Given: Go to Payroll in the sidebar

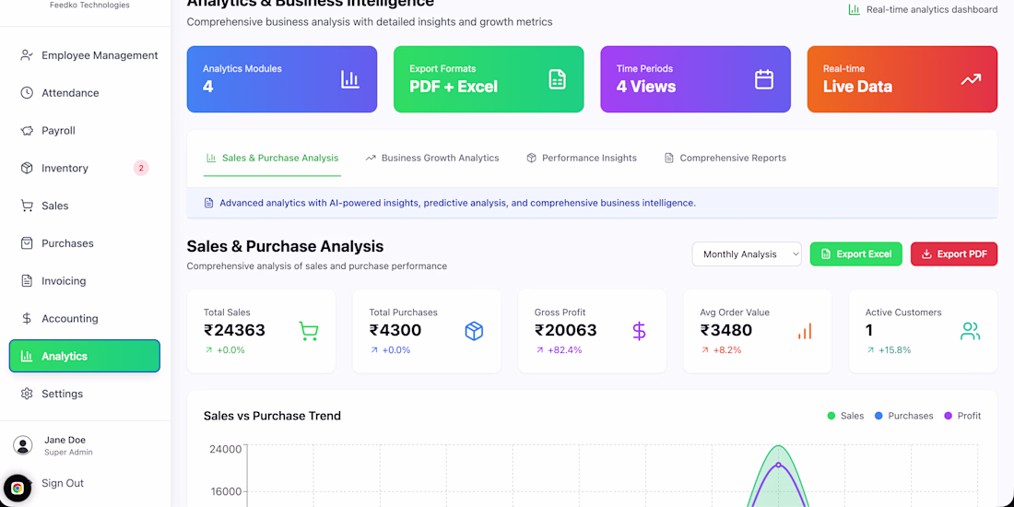Looking at the screenshot, I should 58,131.
